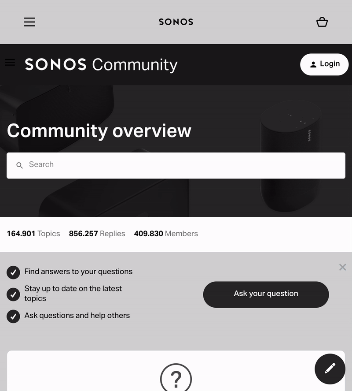Click the search magnifier icon

pyautogui.click(x=19, y=165)
